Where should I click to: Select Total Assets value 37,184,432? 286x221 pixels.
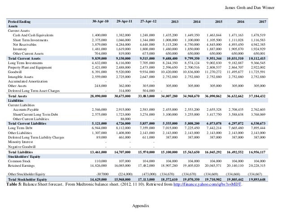click(x=257, y=96)
